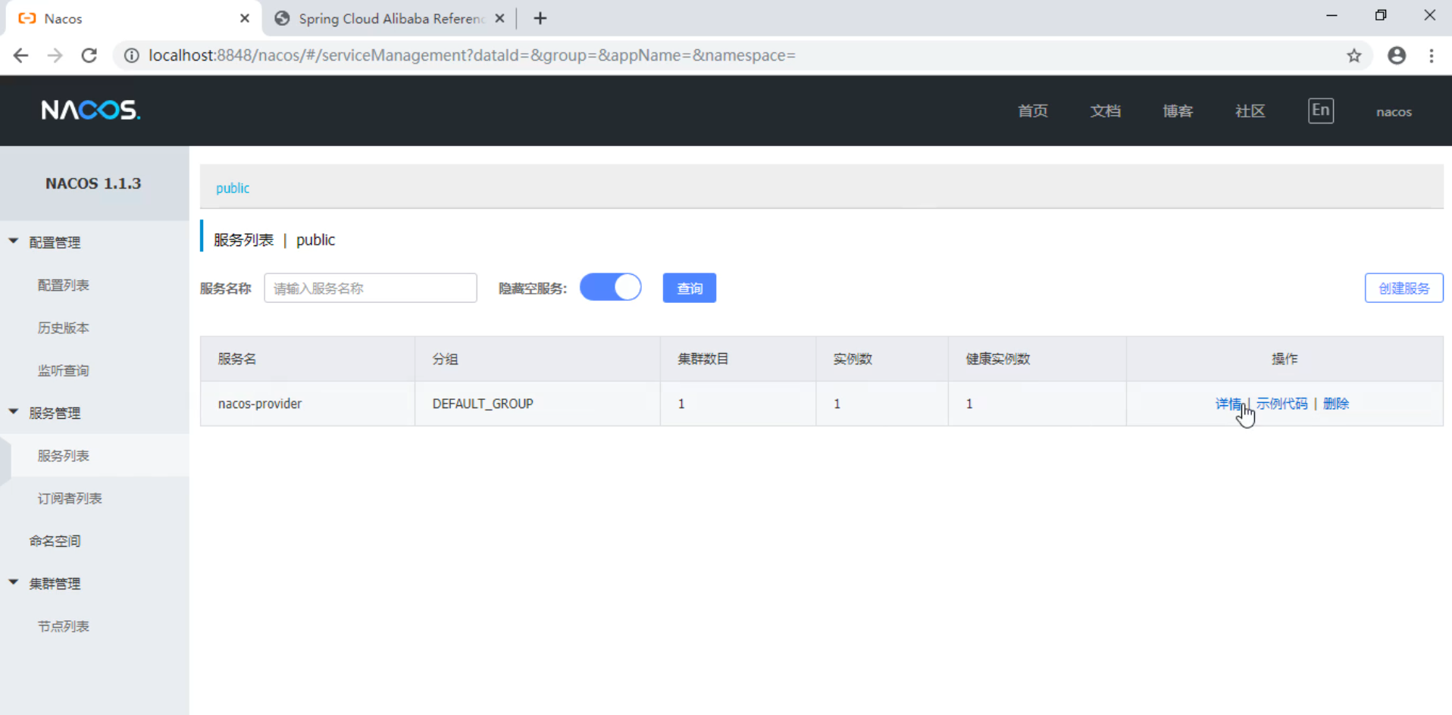Restore down the browser window
Image resolution: width=1452 pixels, height=715 pixels.
click(1381, 15)
